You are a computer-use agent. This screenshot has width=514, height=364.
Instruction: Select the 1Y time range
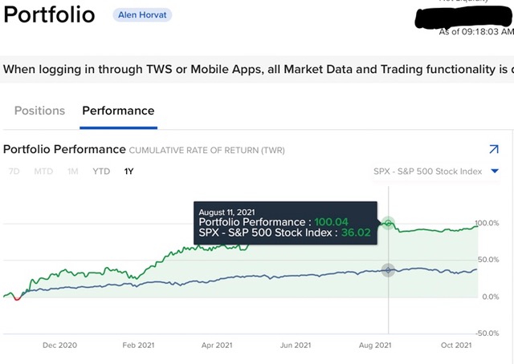click(129, 172)
